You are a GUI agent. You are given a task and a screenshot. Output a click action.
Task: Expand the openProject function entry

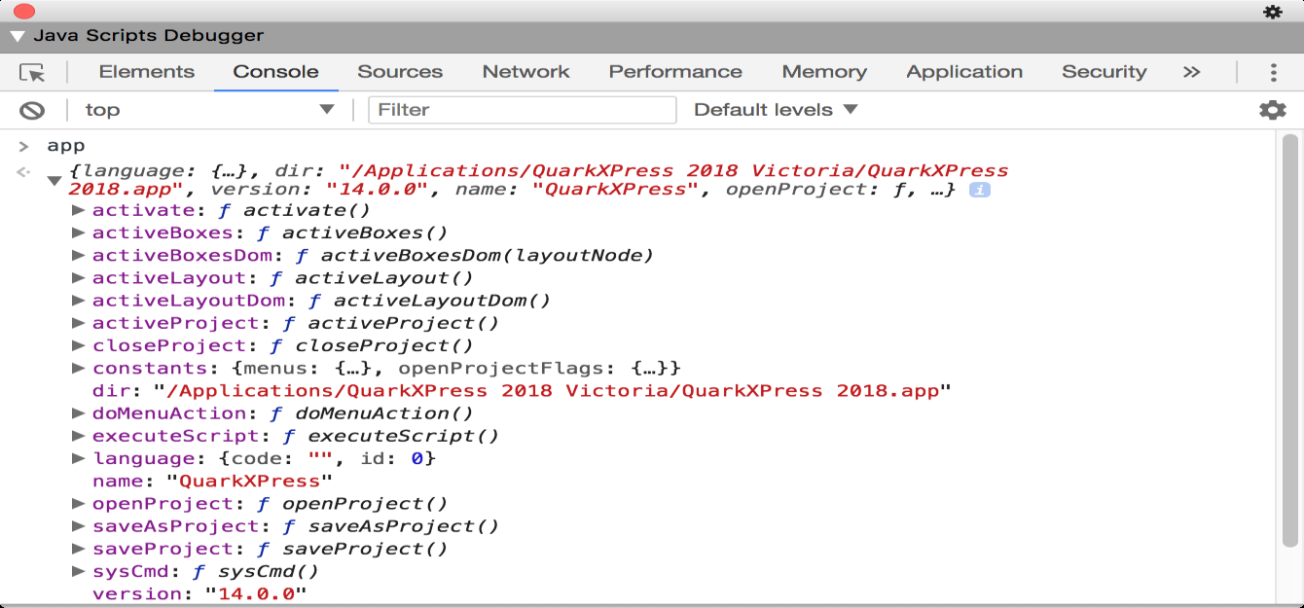point(78,503)
